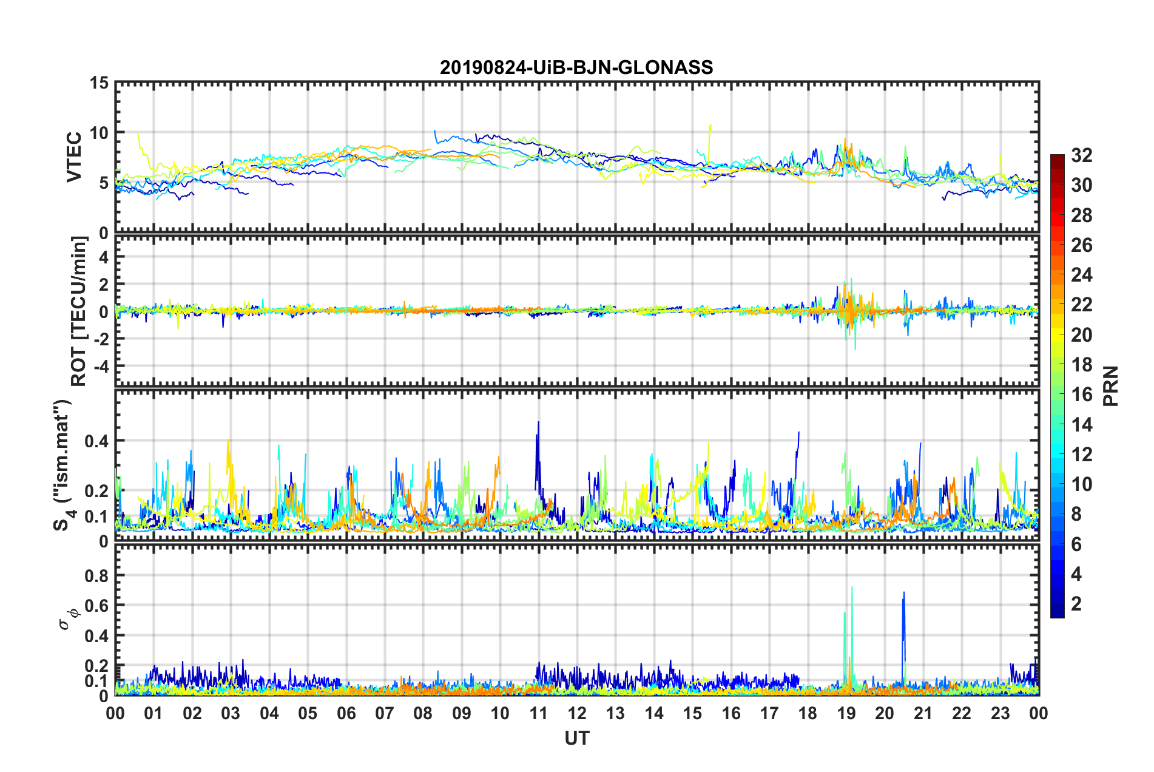Click inside the ROT plot panel
Image resolution: width=1154 pixels, height=772 pixels.
pyautogui.click(x=577, y=310)
